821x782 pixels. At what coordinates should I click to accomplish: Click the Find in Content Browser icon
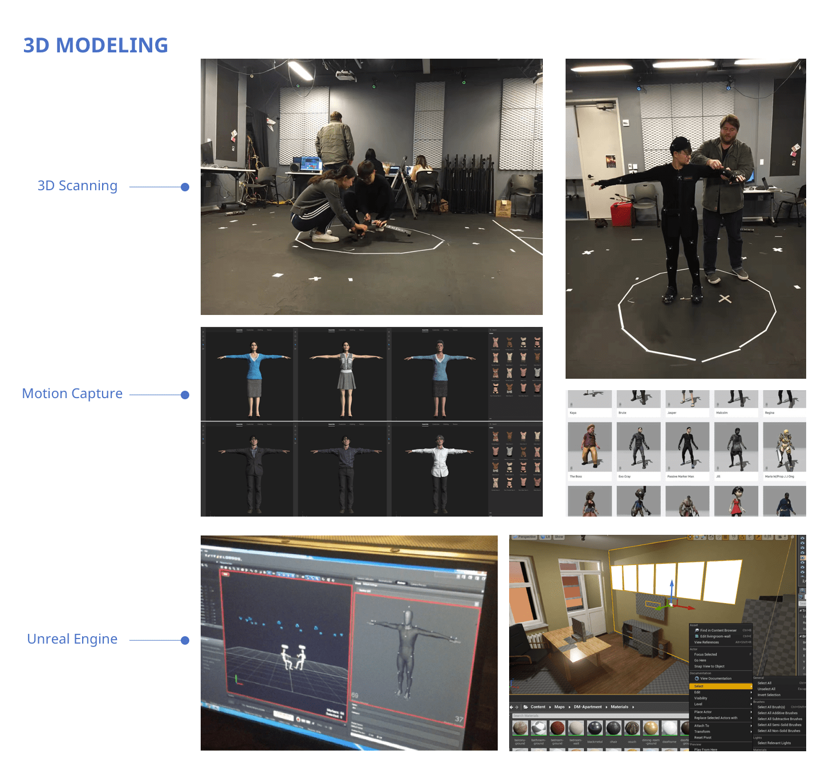pos(697,630)
